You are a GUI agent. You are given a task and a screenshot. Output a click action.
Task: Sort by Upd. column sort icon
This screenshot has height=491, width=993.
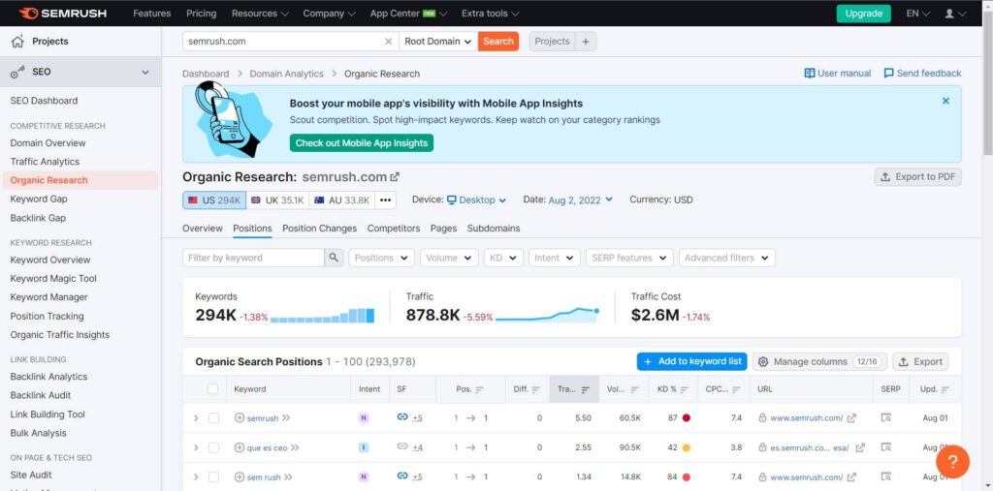945,389
